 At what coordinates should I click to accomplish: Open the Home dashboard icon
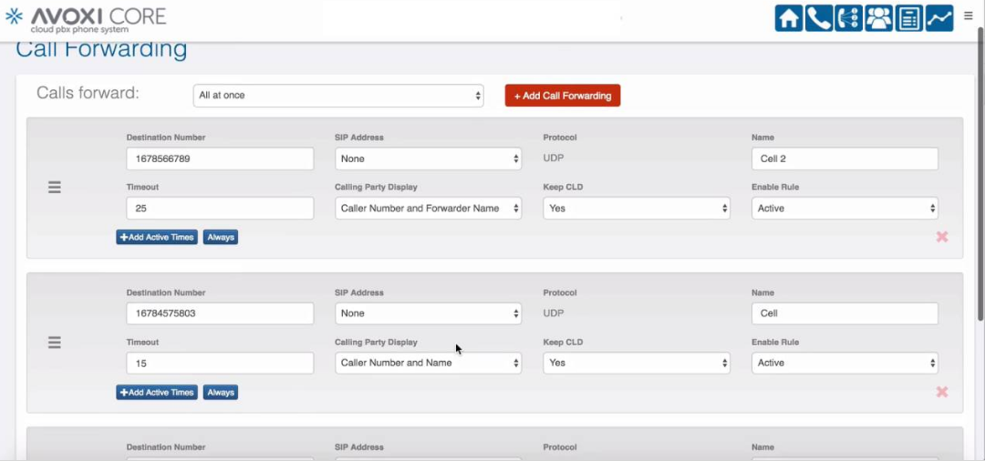point(789,18)
